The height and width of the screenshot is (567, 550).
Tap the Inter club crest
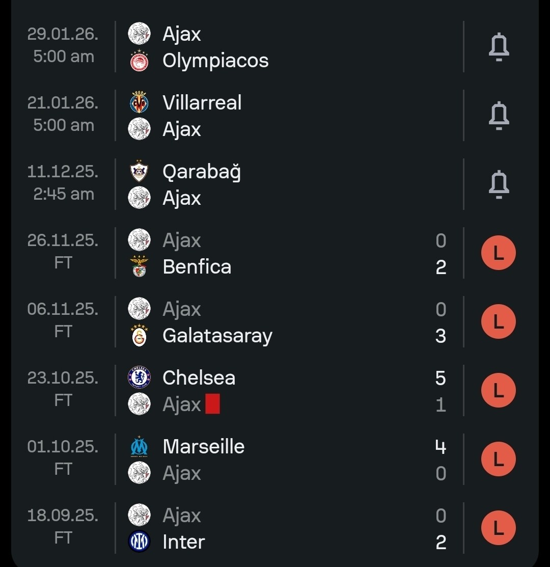pyautogui.click(x=139, y=542)
